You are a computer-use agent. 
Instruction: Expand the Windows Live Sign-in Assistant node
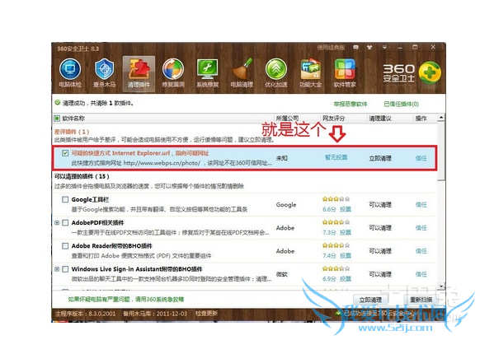pos(57,269)
